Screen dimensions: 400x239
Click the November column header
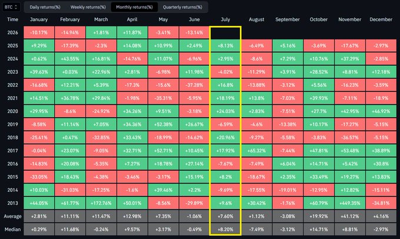tap(350, 19)
